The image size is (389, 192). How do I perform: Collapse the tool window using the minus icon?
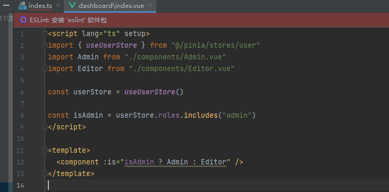(6, 5)
